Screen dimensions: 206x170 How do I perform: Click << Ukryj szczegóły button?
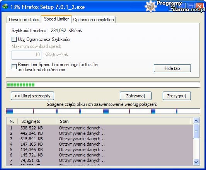point(32,96)
